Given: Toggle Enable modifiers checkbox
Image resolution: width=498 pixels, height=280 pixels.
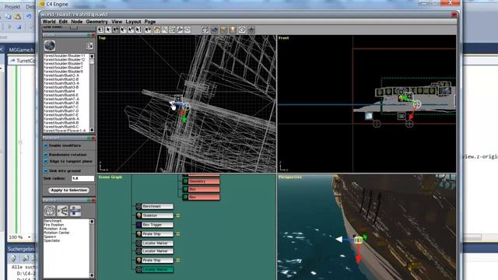Looking at the screenshot, I should [x=46, y=145].
